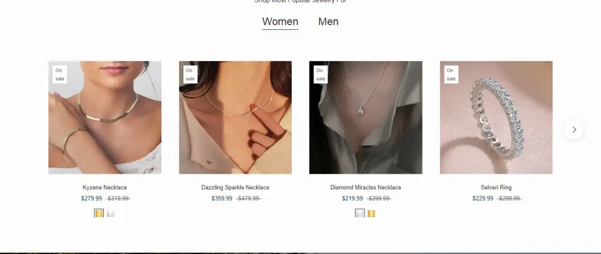Click the Selveri Ring title link
This screenshot has height=254, width=601.
(496, 187)
